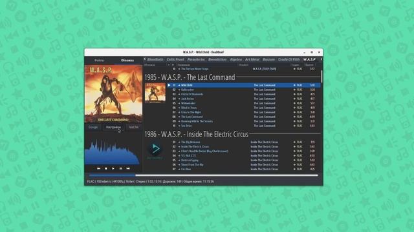Open the Algebra playlist tab

(x=235, y=59)
